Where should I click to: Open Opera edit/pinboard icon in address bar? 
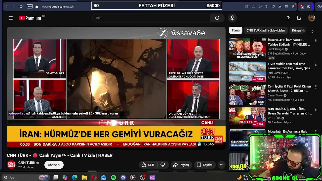pos(247,7)
